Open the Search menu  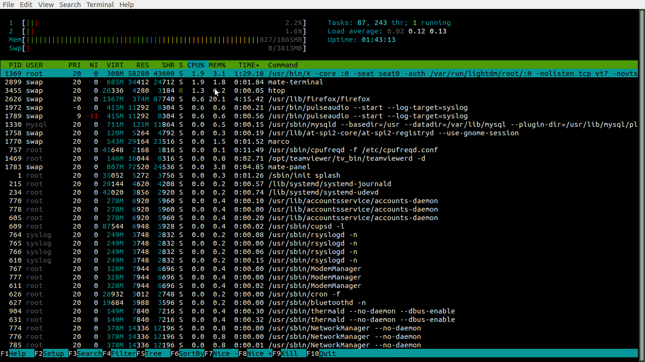click(70, 4)
